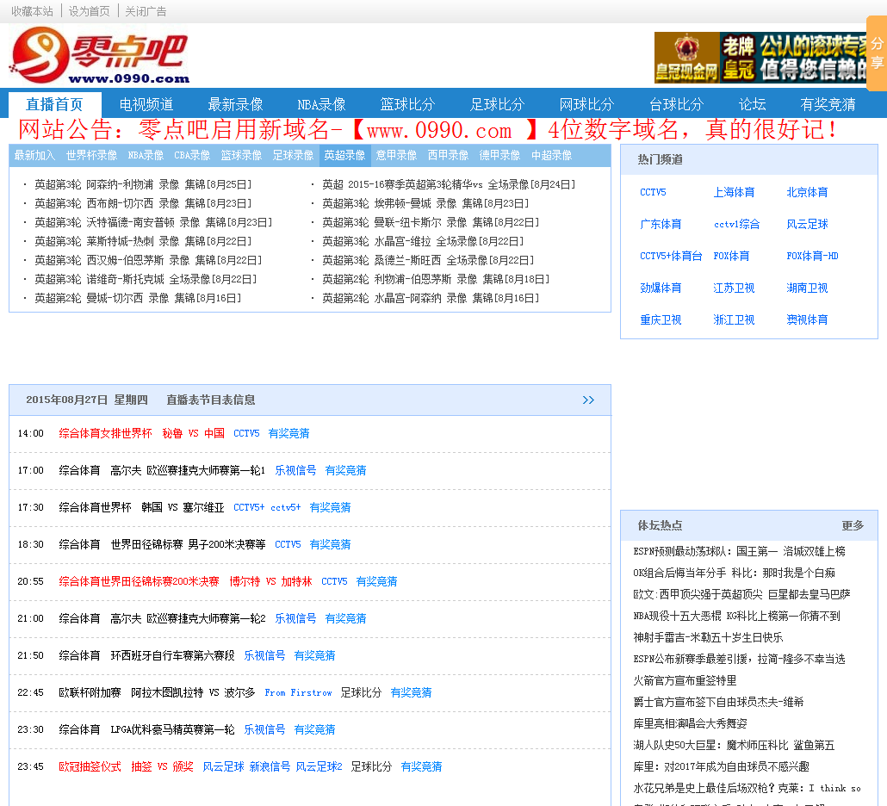Open 最新录像 in main navigation

(x=235, y=105)
